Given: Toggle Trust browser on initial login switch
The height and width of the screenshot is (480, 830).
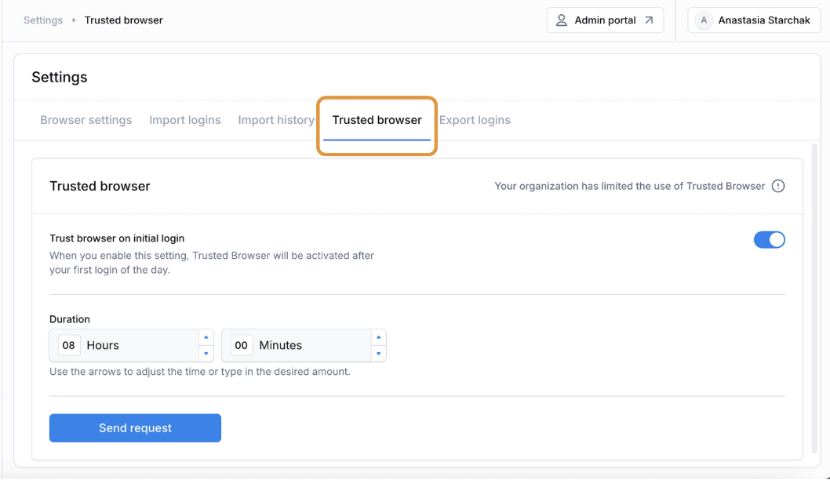Looking at the screenshot, I should (769, 240).
